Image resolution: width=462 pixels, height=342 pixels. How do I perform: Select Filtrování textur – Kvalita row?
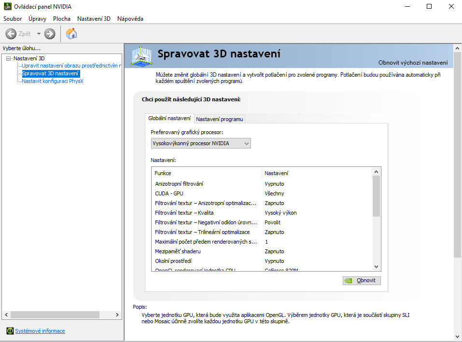(262, 213)
